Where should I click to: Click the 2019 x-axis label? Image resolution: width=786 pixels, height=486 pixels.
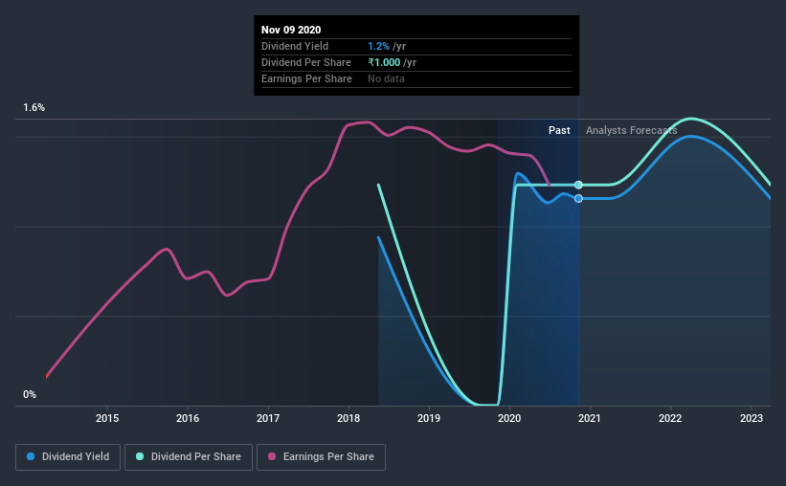(429, 418)
